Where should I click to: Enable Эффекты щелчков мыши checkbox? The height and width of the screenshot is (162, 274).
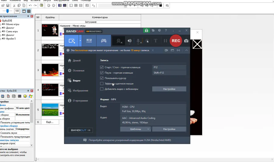pyautogui.click(x=102, y=83)
